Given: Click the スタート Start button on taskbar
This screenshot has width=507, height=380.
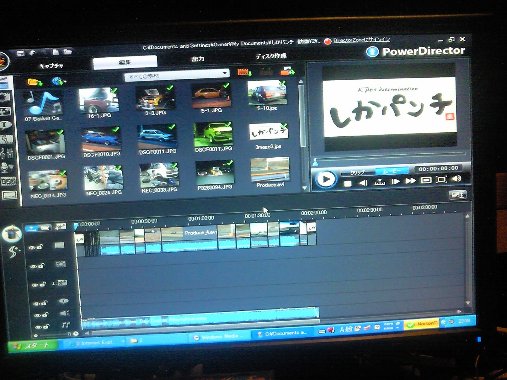Looking at the screenshot, I should click(33, 346).
